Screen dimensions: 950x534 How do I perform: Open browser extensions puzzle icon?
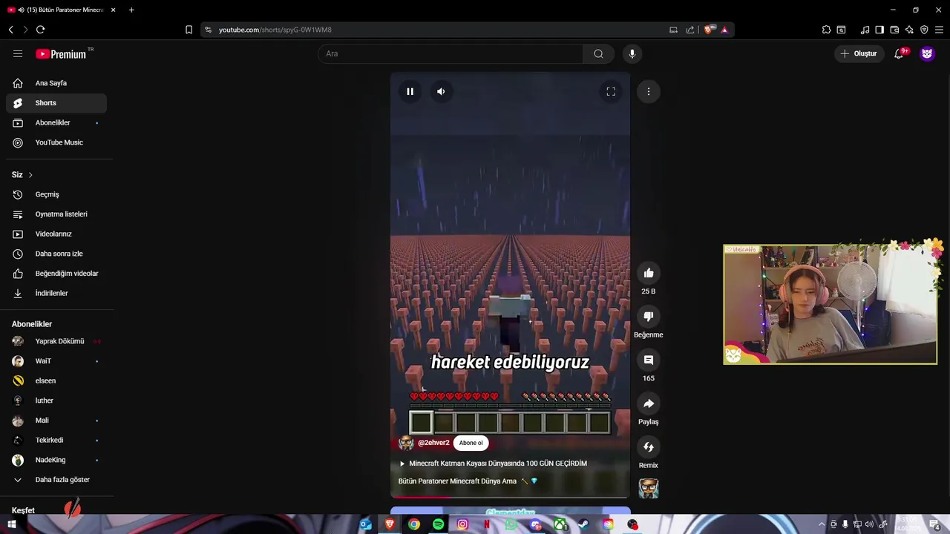(x=826, y=30)
